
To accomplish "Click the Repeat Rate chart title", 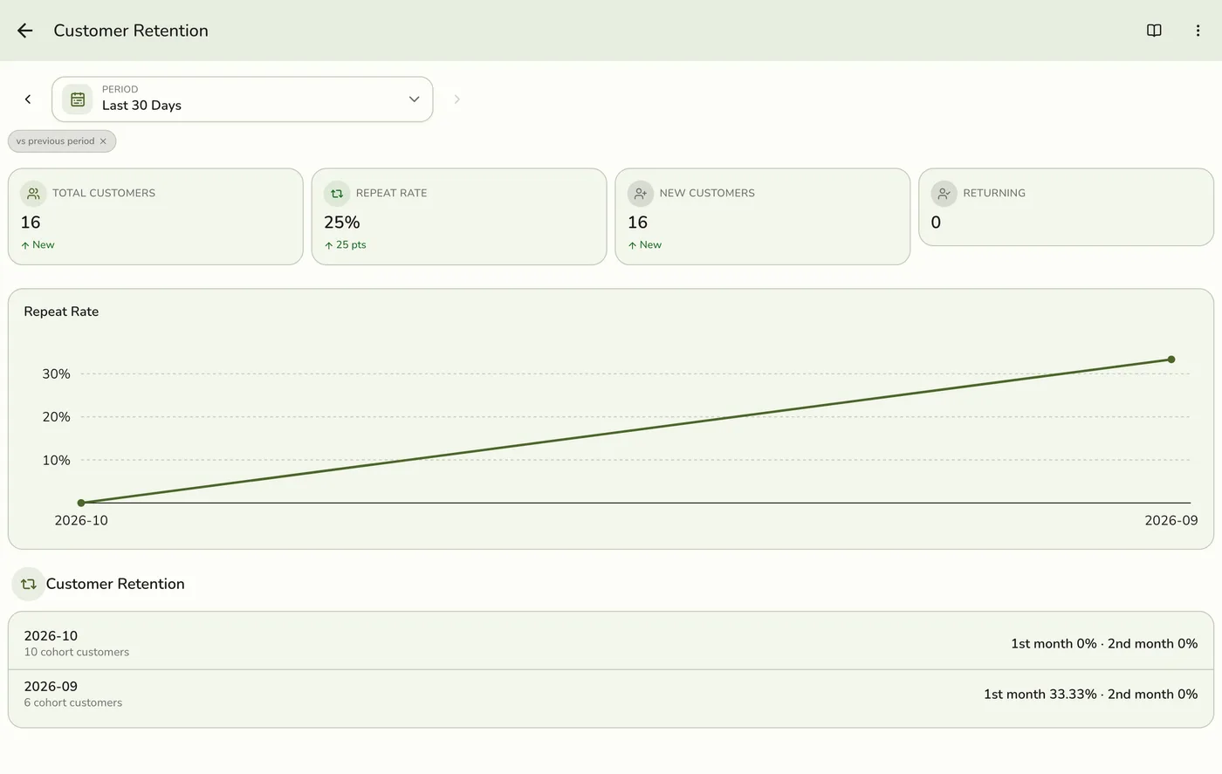I will [61, 312].
